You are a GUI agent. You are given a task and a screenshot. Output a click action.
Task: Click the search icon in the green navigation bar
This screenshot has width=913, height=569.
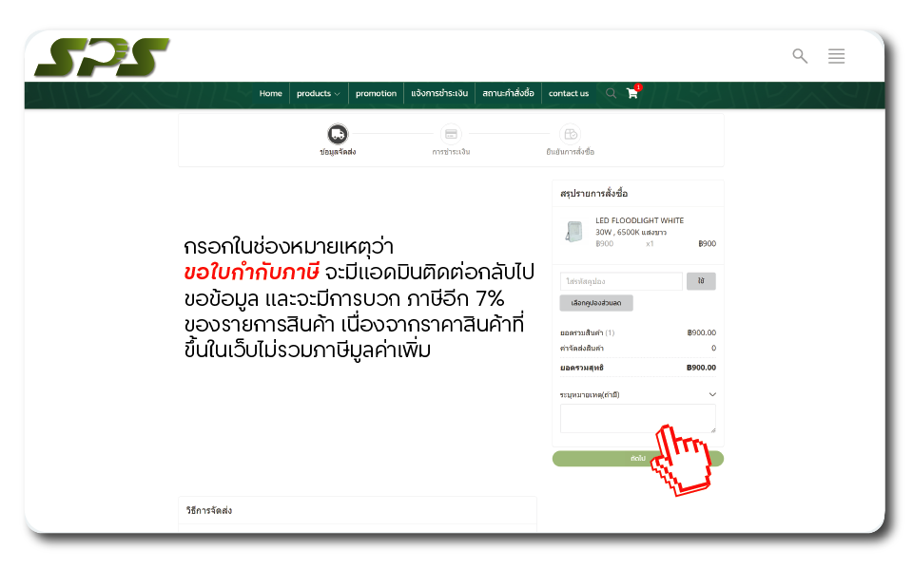pyautogui.click(x=611, y=93)
